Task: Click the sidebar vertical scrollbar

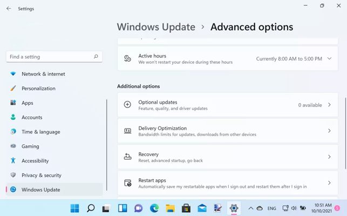Action: pos(107,145)
